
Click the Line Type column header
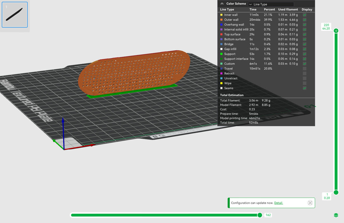coord(227,9)
